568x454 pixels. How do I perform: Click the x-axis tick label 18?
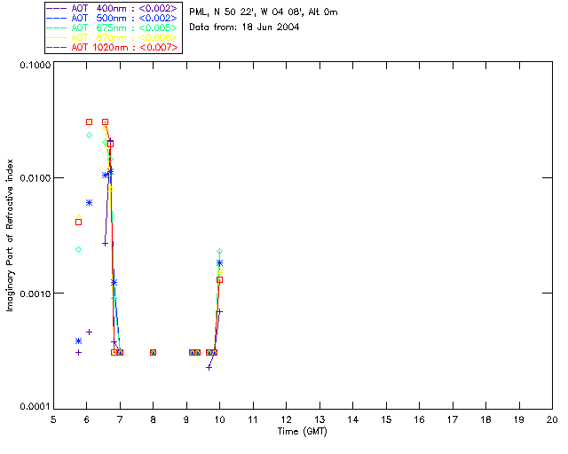485,419
